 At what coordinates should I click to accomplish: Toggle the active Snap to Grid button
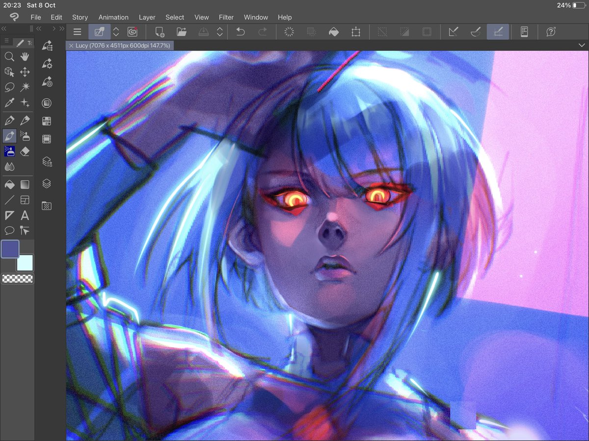(498, 32)
